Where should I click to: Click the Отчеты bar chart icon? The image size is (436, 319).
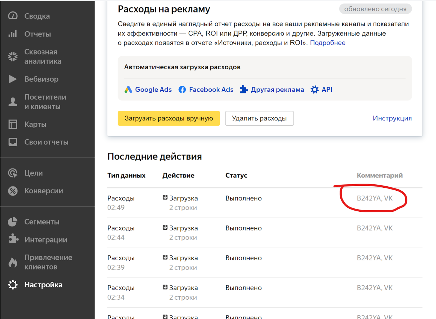coord(13,34)
